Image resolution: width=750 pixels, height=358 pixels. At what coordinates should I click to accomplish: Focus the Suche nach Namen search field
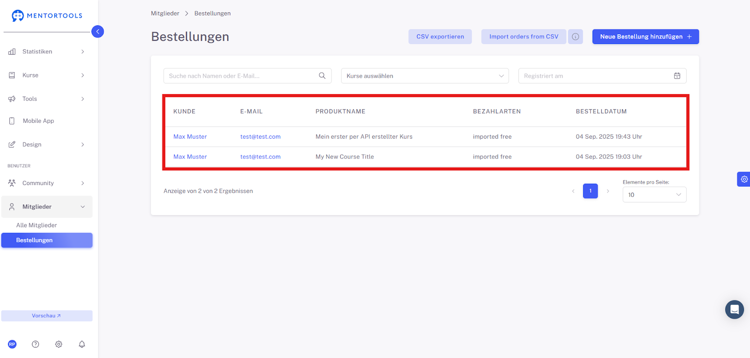pyautogui.click(x=247, y=76)
